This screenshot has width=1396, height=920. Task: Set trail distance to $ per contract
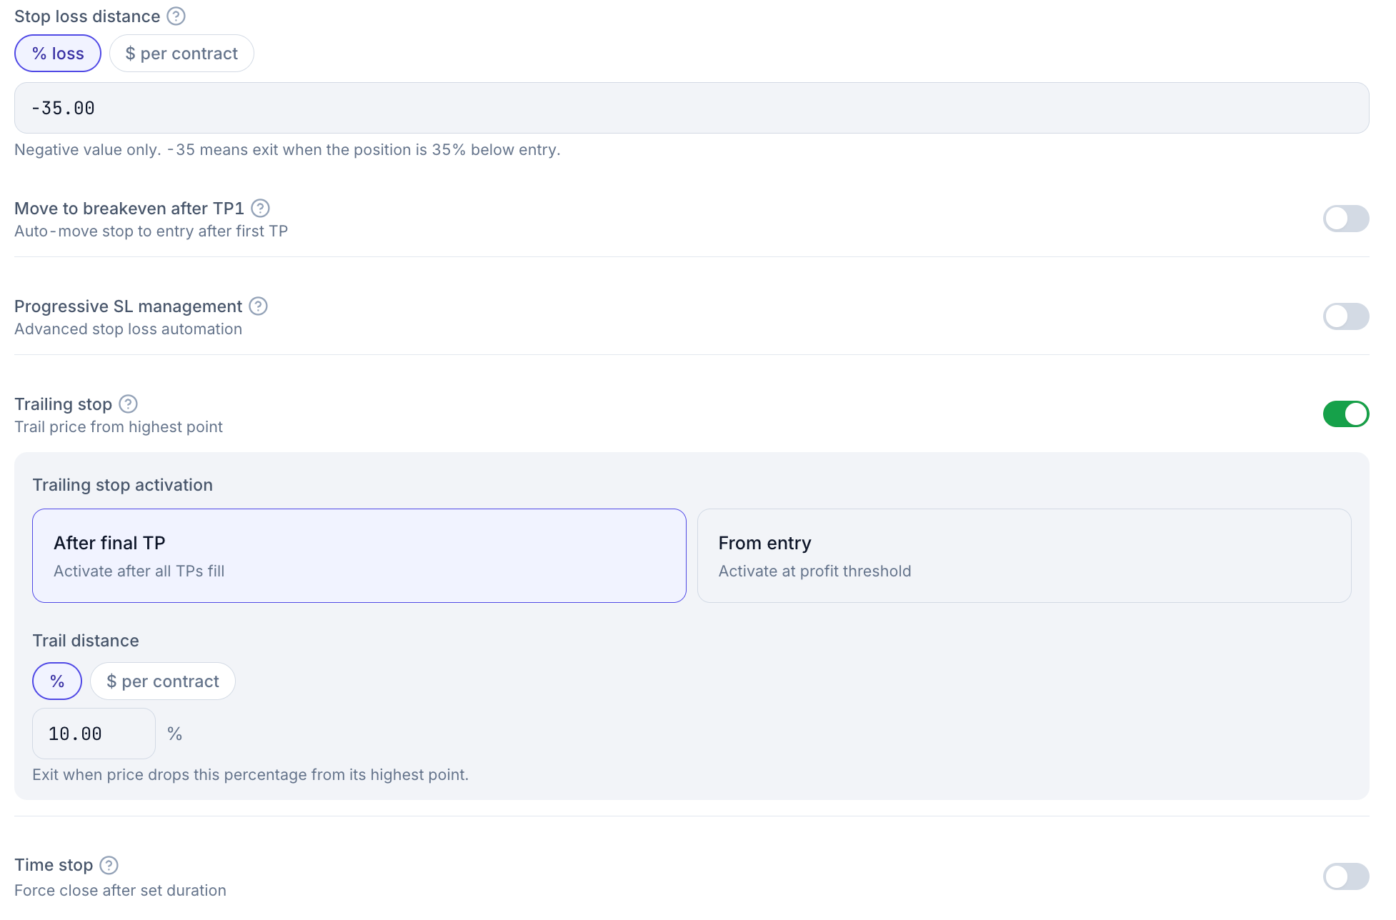tap(163, 681)
